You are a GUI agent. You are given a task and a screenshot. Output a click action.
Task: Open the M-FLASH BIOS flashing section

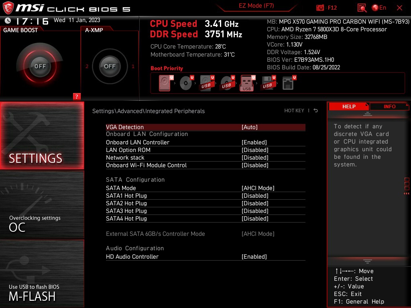click(42, 274)
